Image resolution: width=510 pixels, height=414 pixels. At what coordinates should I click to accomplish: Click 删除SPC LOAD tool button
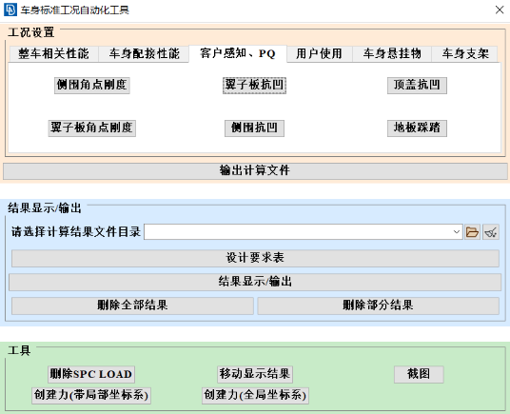click(91, 374)
